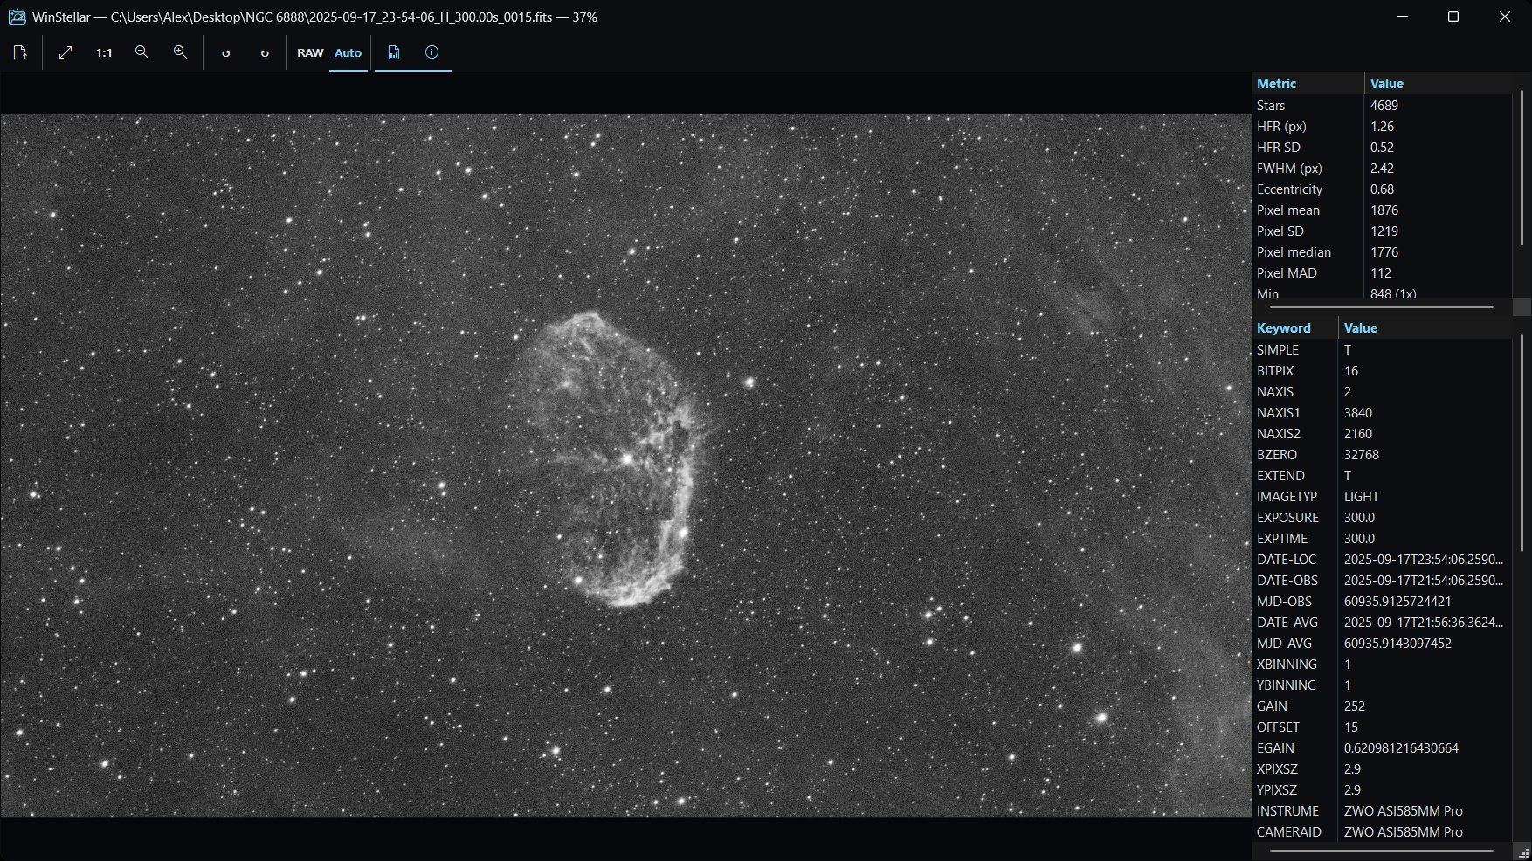Image resolution: width=1532 pixels, height=861 pixels.
Task: Click the WinStellar app icon in the title bar
Action: tap(17, 17)
